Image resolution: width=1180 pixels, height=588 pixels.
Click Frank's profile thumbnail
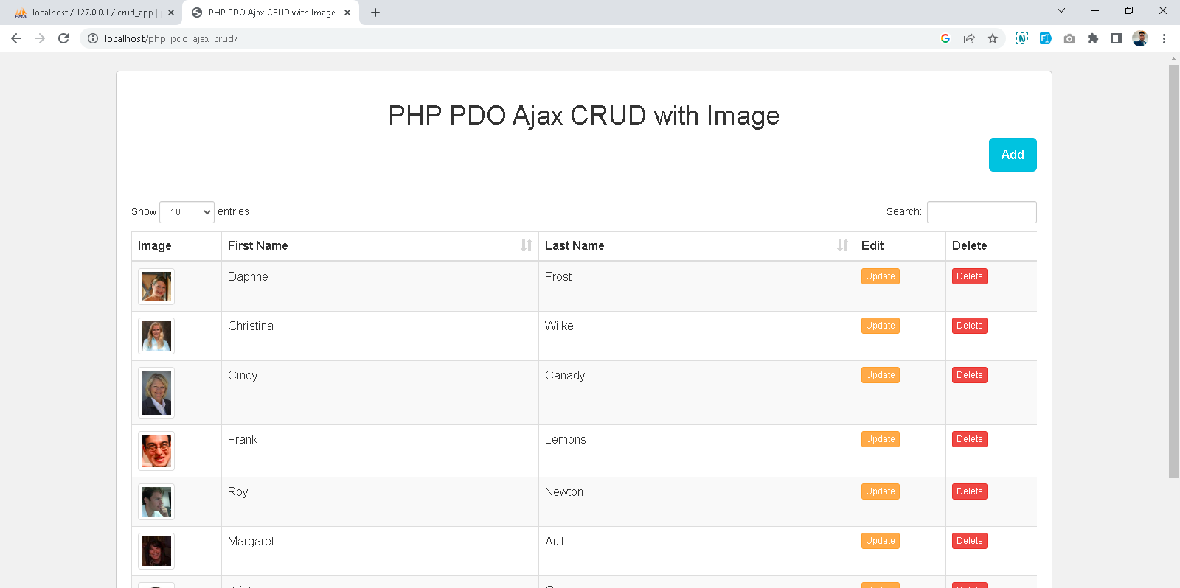point(156,451)
